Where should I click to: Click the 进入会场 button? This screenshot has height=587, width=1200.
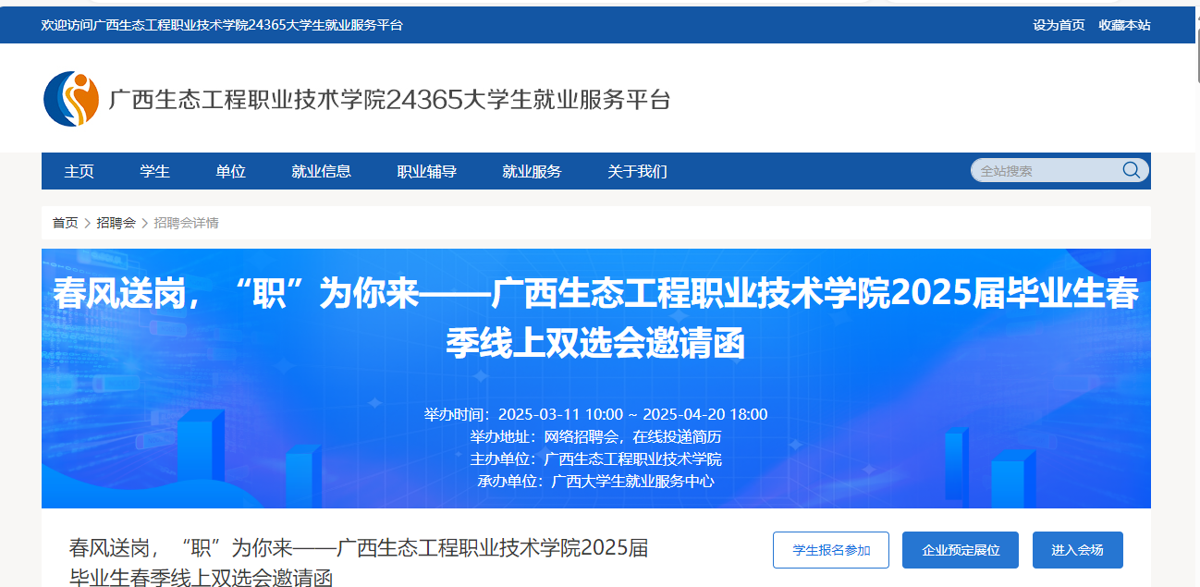point(1077,550)
